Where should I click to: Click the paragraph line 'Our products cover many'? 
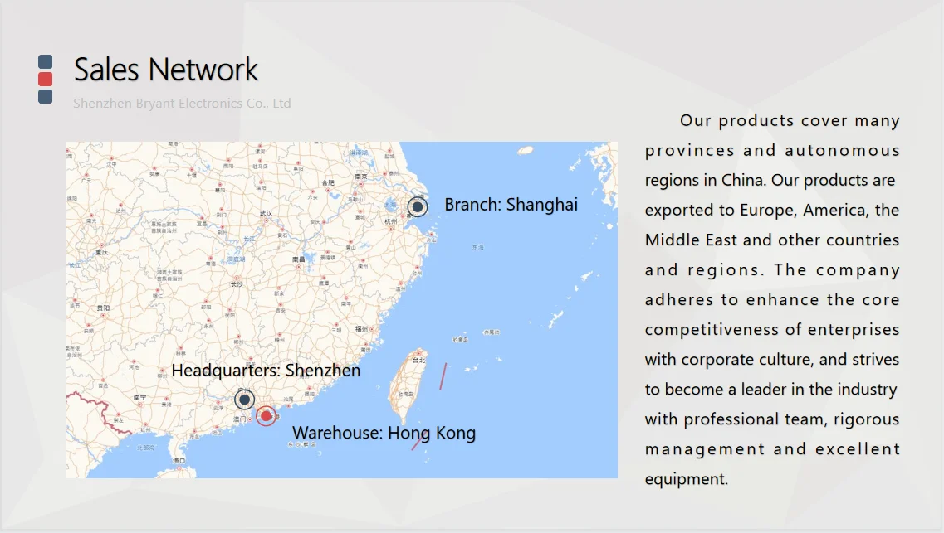(790, 121)
